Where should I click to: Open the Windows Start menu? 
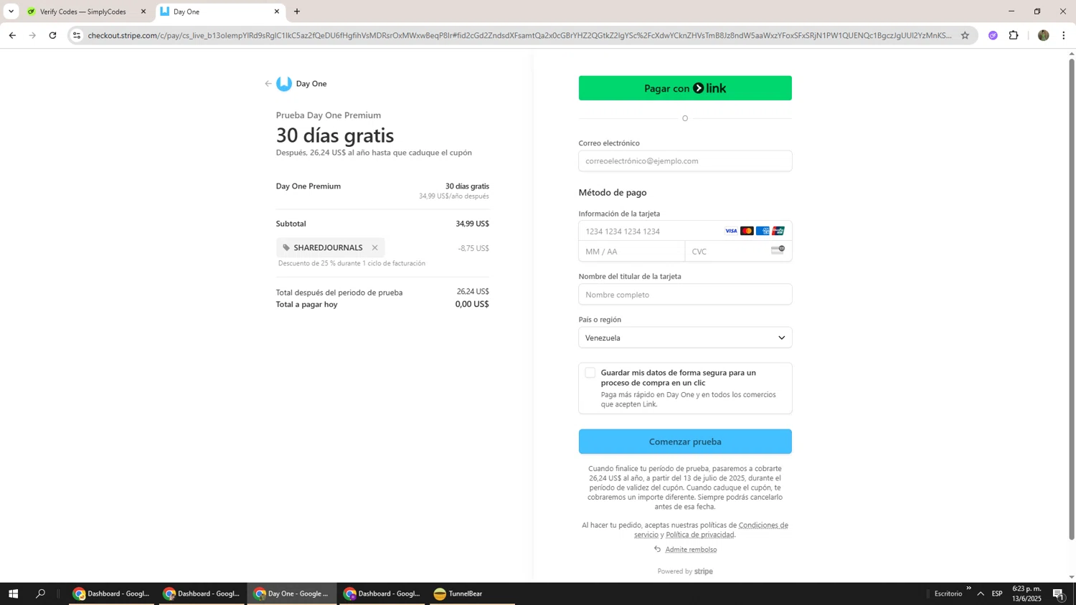13,594
